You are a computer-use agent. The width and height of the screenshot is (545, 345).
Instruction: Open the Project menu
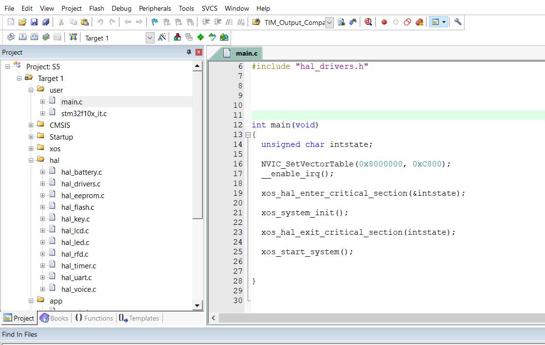coord(72,8)
